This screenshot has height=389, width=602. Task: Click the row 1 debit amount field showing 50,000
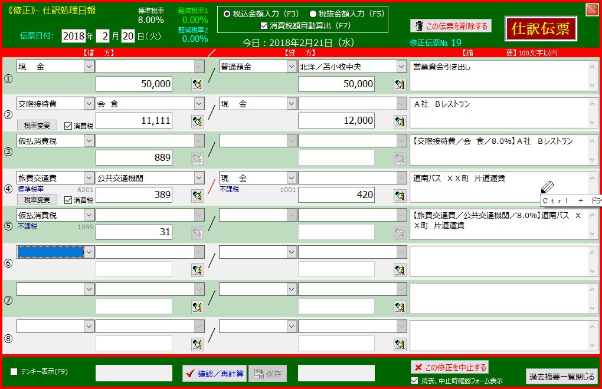[x=134, y=84]
